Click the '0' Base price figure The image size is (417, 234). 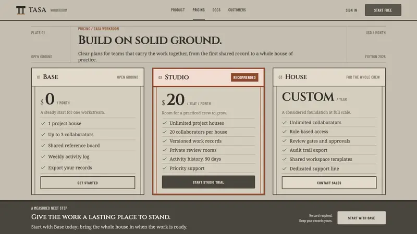coord(50,99)
